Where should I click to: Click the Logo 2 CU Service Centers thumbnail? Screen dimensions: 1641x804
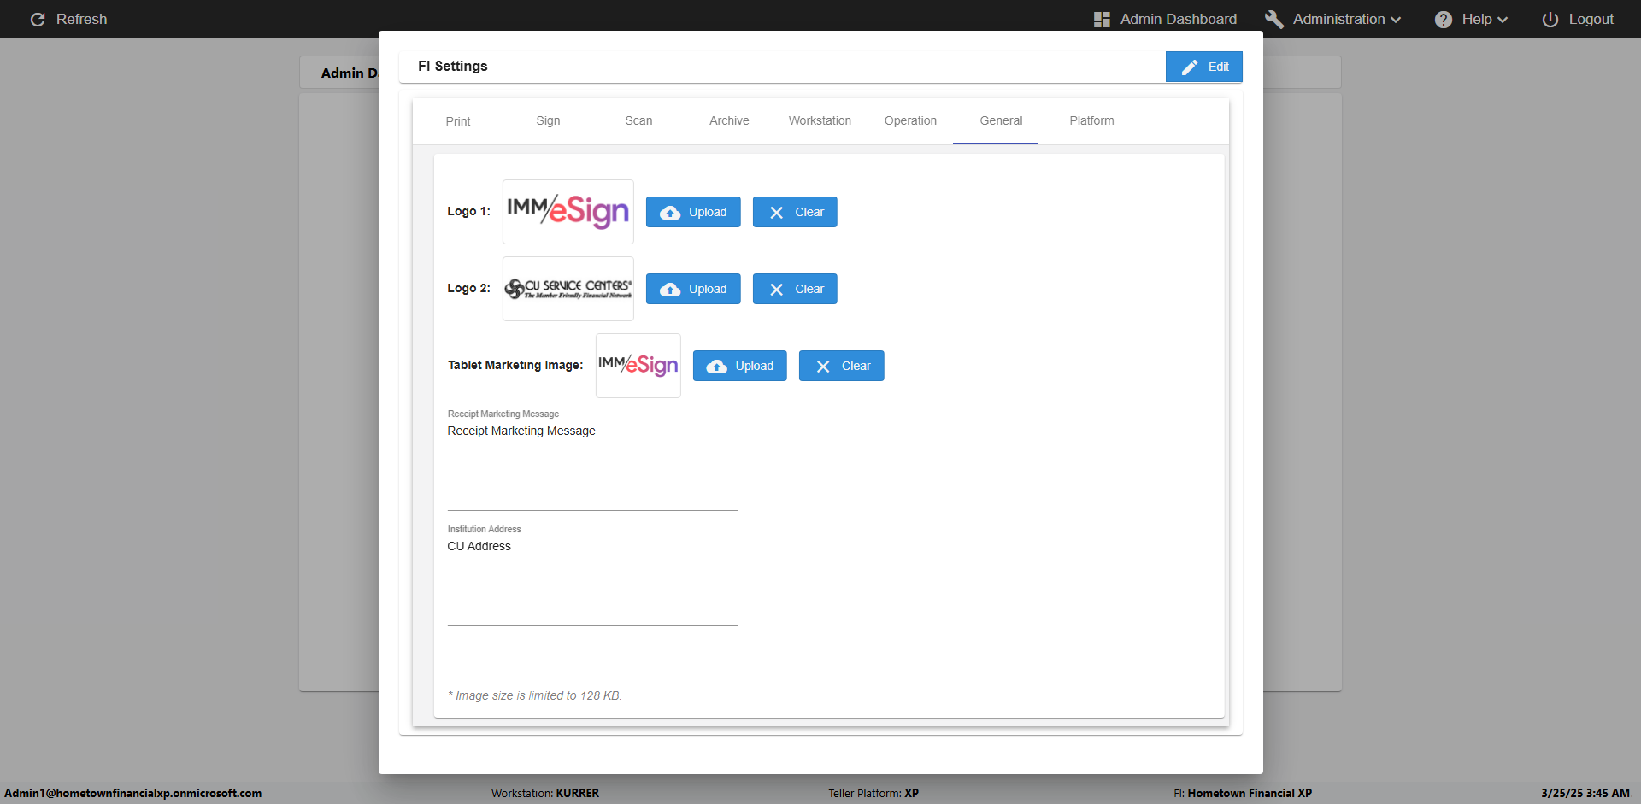[x=568, y=289]
